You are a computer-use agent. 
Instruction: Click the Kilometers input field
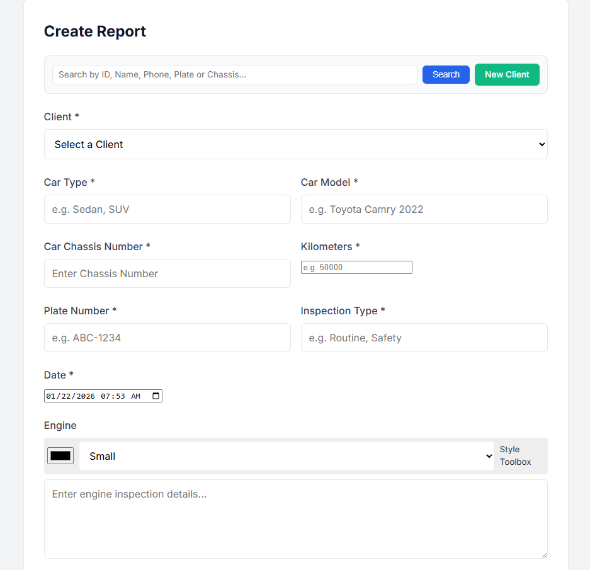point(356,267)
